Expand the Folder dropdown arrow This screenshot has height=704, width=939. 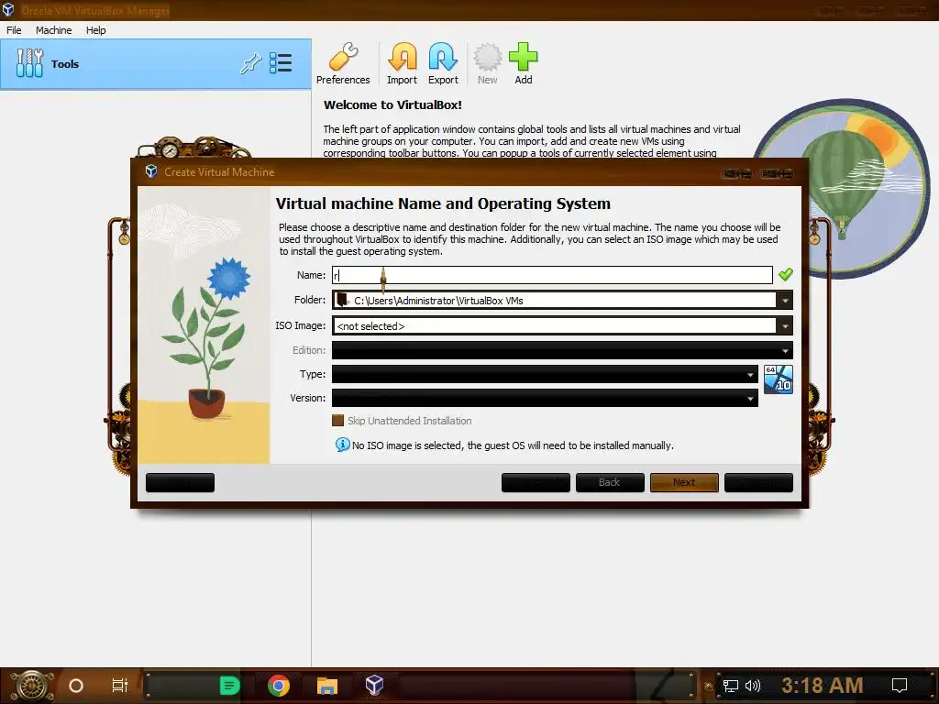click(x=785, y=300)
